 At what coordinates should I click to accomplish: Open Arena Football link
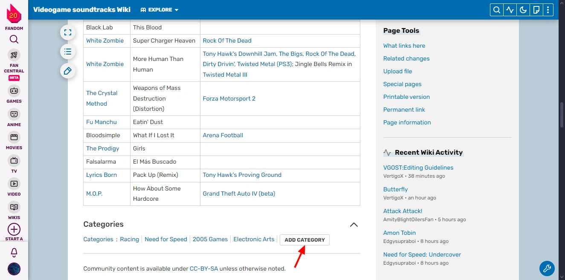(223, 135)
